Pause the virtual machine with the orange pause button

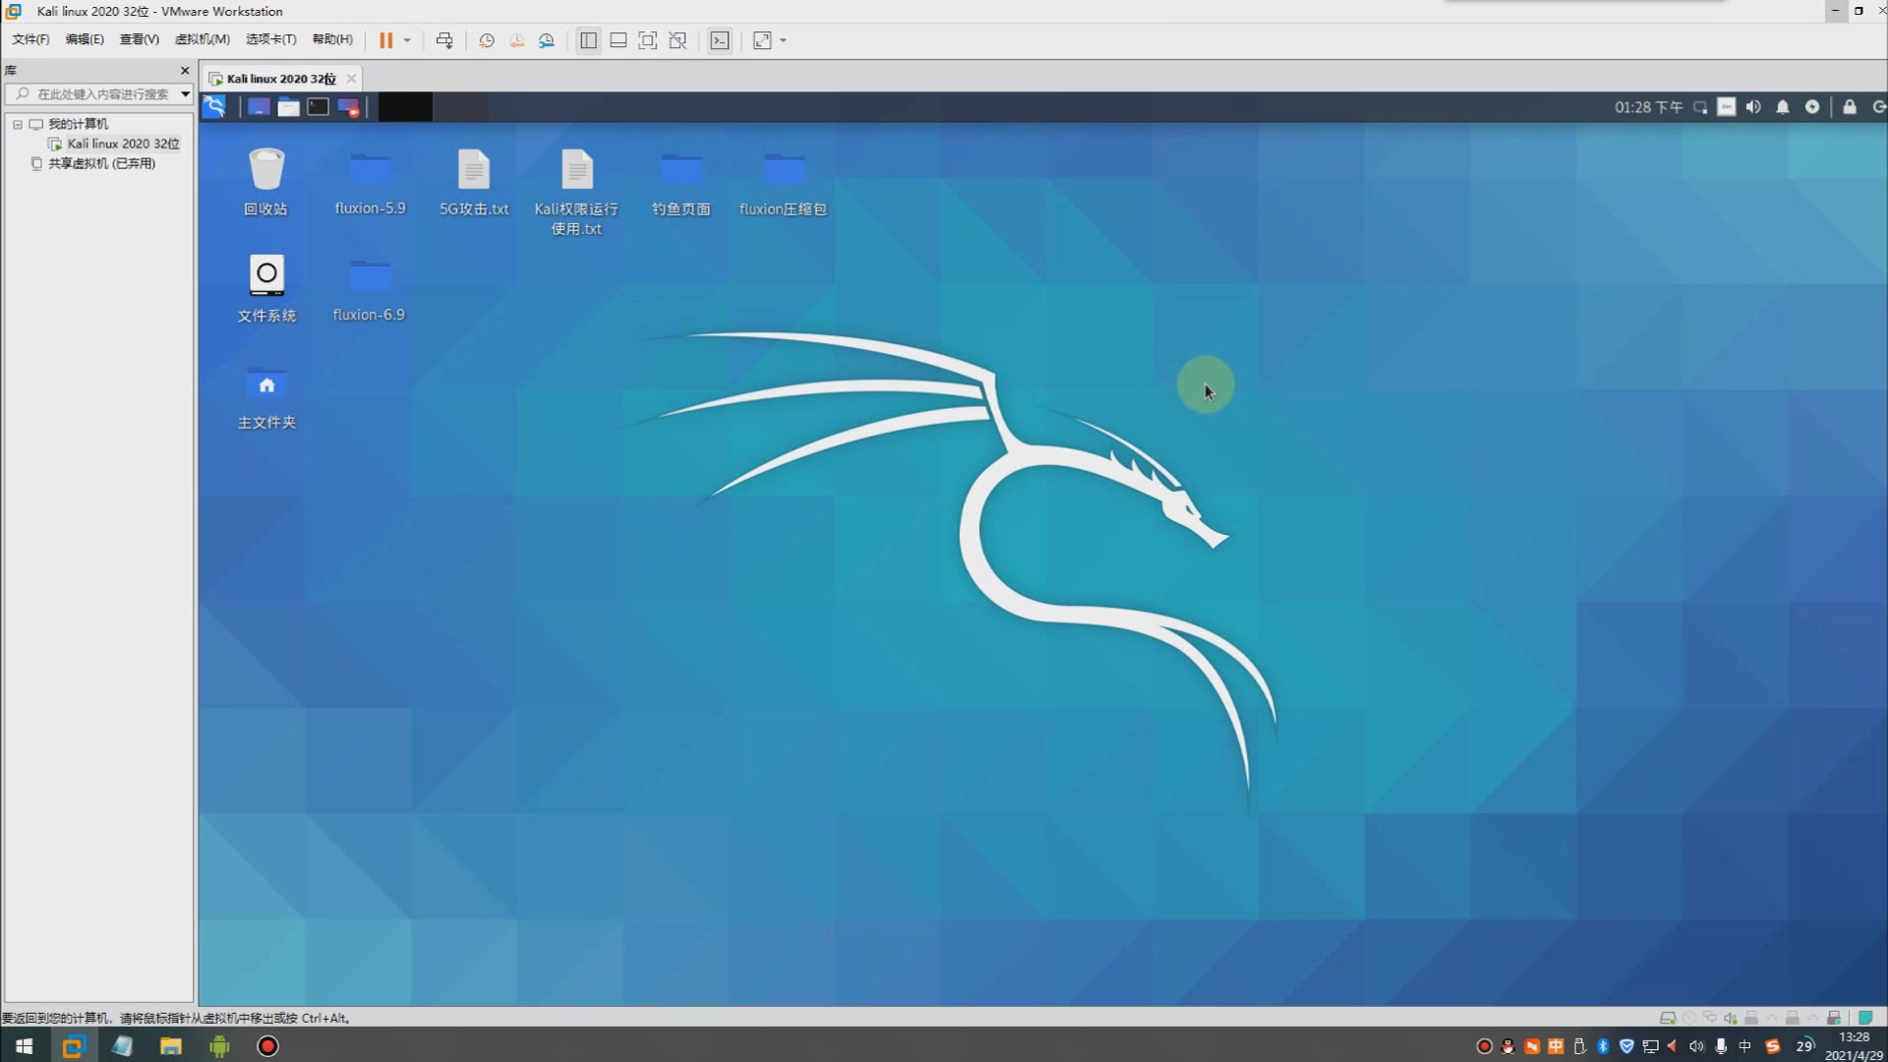385,40
